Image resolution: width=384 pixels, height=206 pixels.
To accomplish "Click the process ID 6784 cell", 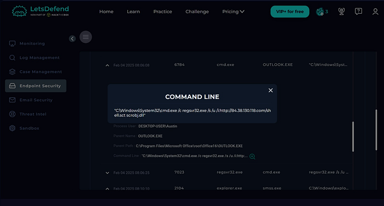I will click(x=179, y=65).
